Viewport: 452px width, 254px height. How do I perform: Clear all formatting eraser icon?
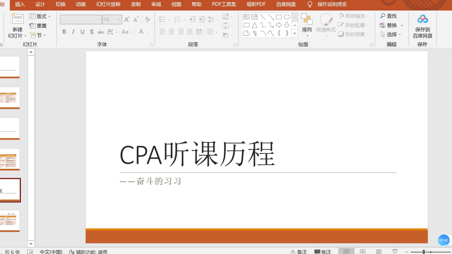(147, 19)
